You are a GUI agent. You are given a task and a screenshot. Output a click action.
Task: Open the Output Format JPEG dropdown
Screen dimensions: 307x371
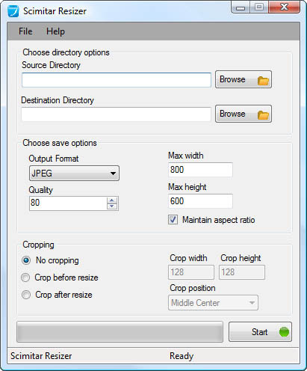pos(74,173)
